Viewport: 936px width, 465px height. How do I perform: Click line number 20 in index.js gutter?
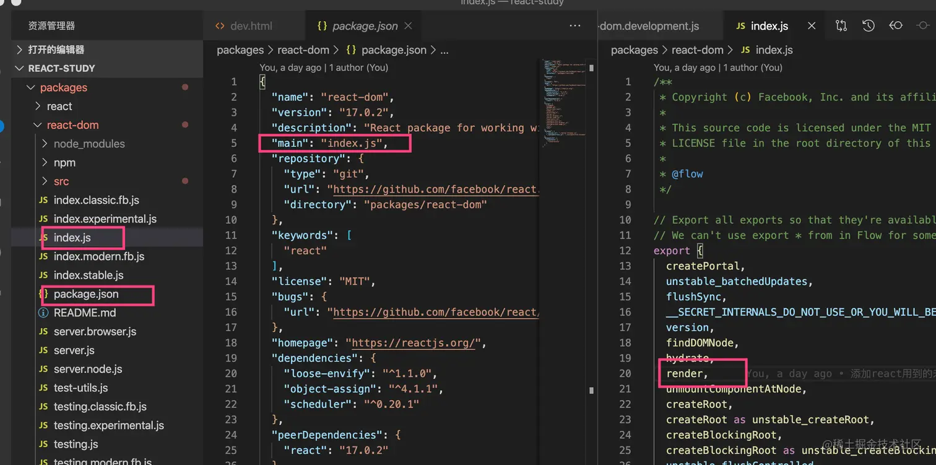(625, 373)
